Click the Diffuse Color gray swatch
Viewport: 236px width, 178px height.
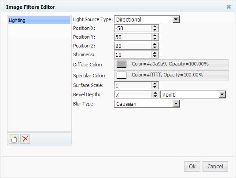click(x=122, y=64)
